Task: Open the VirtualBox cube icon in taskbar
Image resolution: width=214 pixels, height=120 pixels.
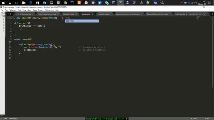Action: 134,3
